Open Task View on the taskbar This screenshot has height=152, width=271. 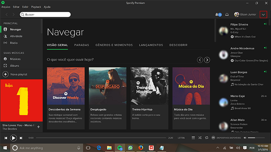click(88, 148)
